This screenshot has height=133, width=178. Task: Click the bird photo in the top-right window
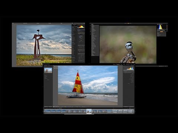pyautogui.click(x=128, y=44)
